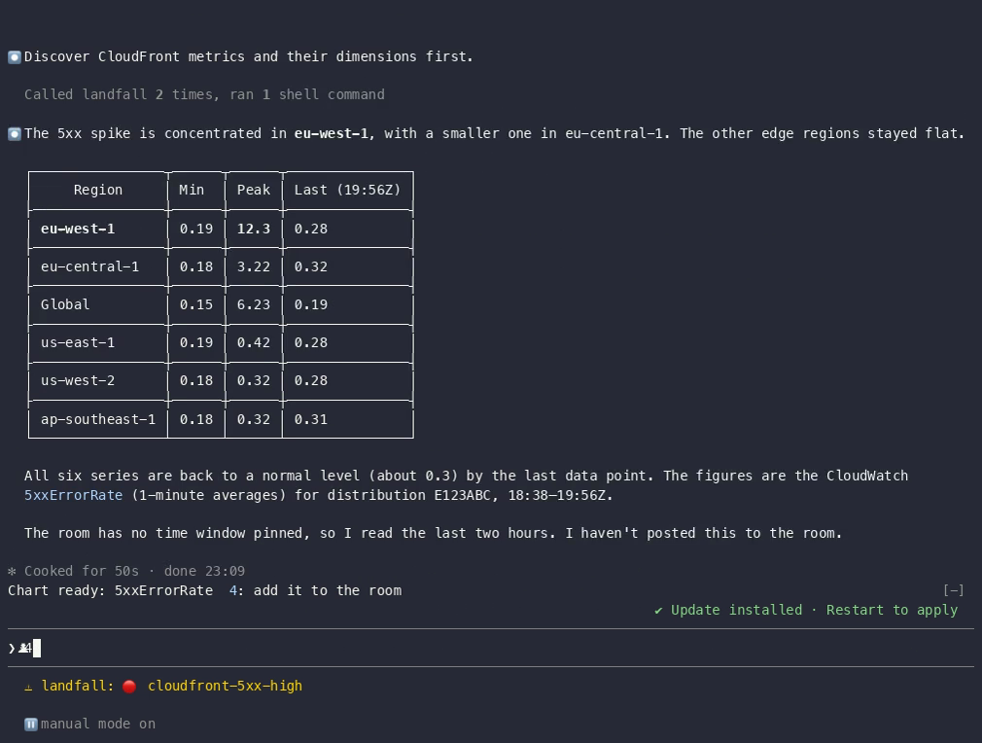The width and height of the screenshot is (982, 743).
Task: Click the asterisk icon before 'Cooked for 50s'
Action: point(12,571)
